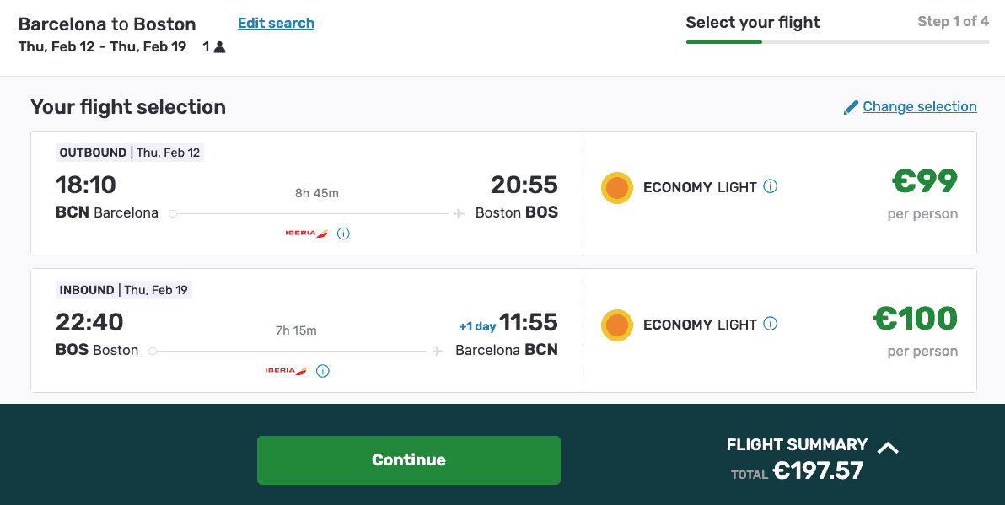Click the Change selection link
The image size is (1005, 505).
(919, 107)
